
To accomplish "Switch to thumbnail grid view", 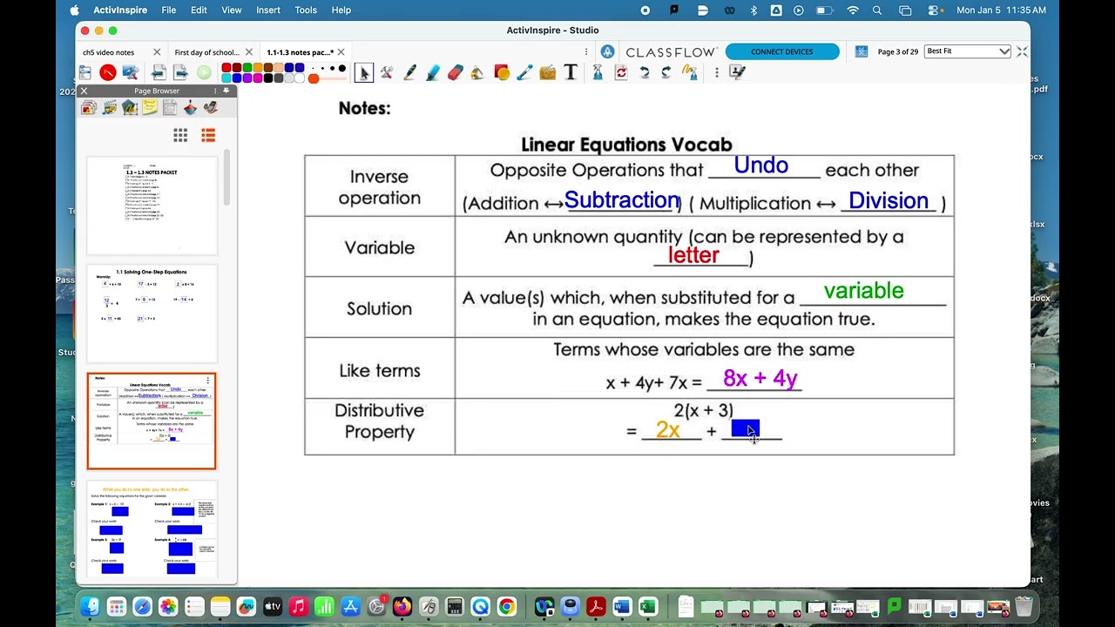I will tap(180, 135).
